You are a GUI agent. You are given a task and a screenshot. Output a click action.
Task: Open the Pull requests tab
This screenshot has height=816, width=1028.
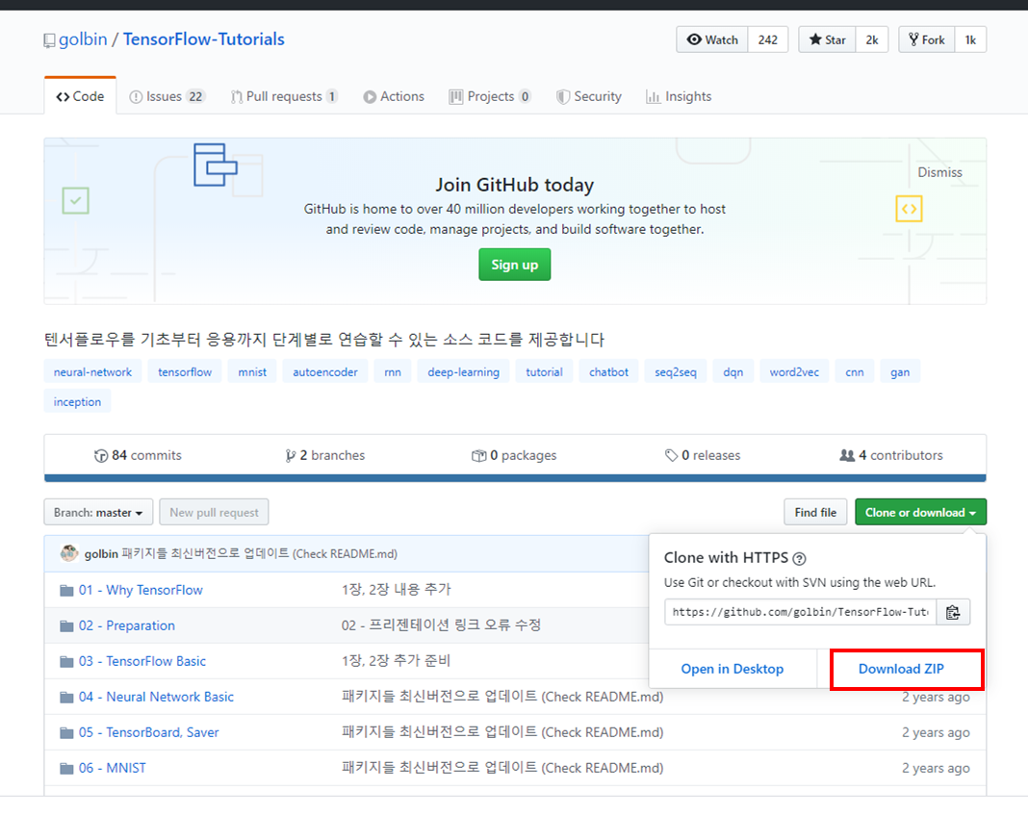(284, 96)
